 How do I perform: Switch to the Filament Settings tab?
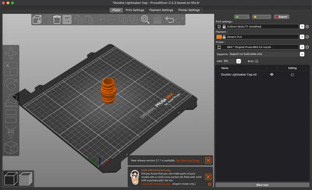161,10
